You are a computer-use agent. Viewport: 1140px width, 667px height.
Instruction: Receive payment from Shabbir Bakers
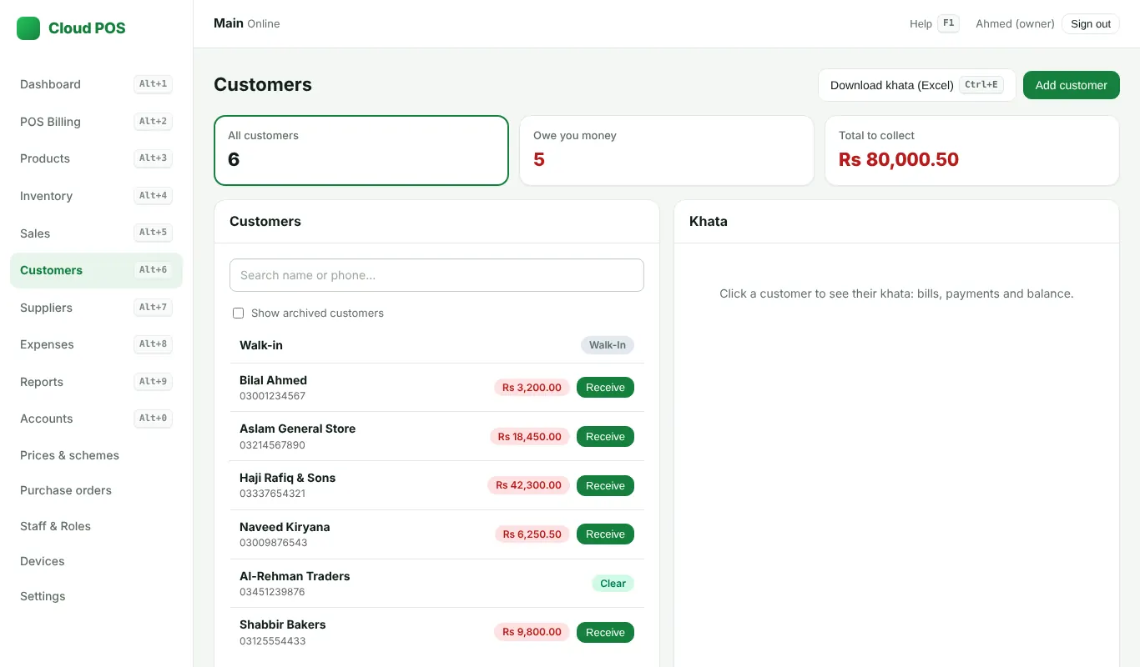(605, 633)
